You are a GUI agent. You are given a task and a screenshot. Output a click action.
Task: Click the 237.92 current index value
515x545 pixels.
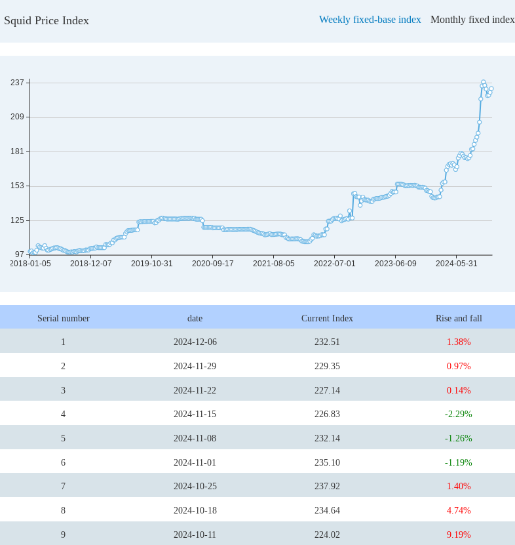click(x=327, y=486)
